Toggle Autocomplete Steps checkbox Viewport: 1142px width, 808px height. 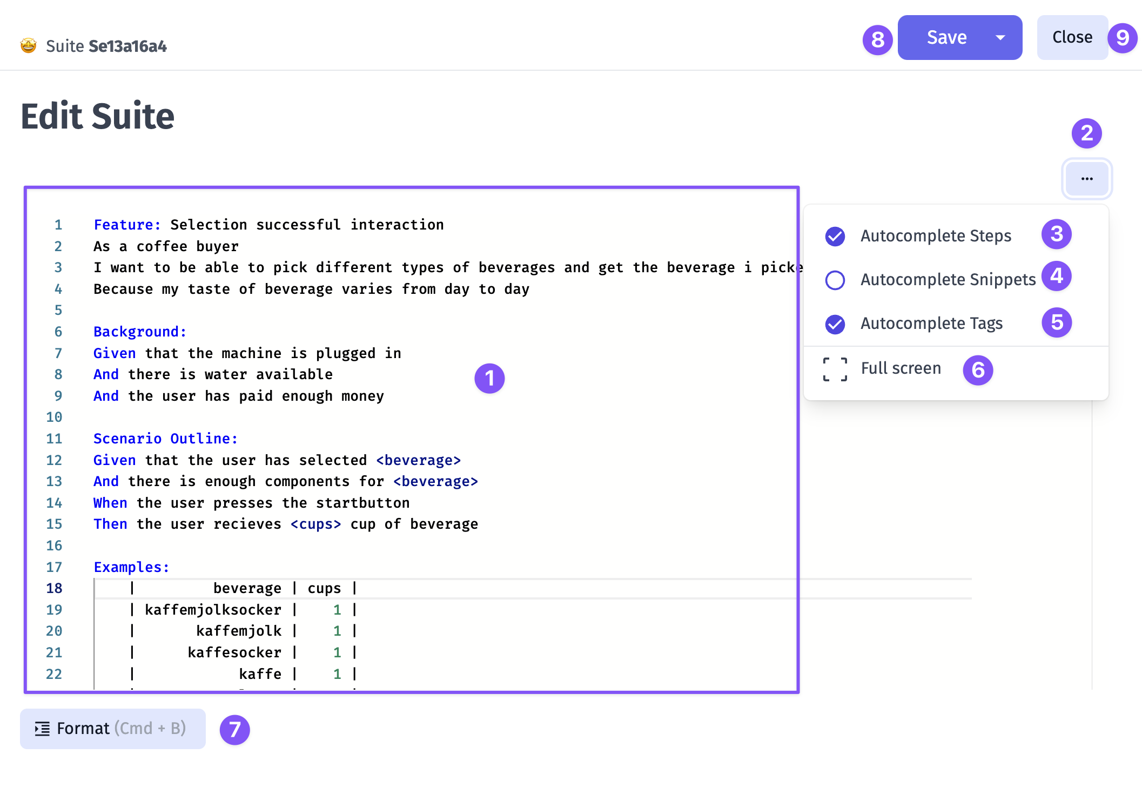click(835, 236)
